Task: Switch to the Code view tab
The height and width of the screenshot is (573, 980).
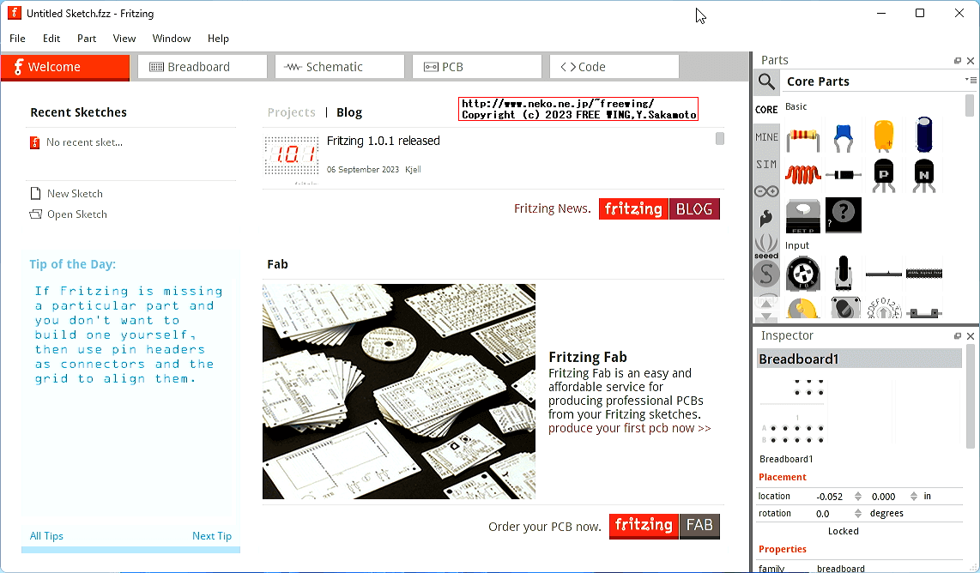Action: coord(614,67)
